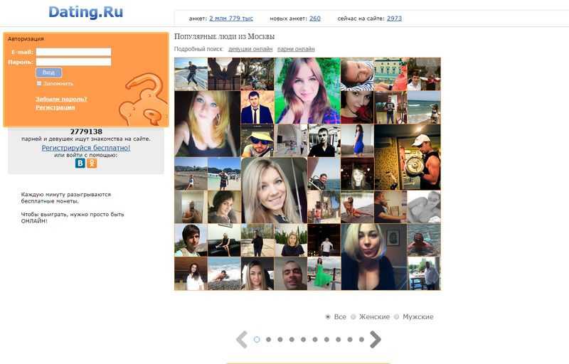Open large photo of blonde woman in black top
Viewport: 569px width, 364px height.
coord(207,124)
